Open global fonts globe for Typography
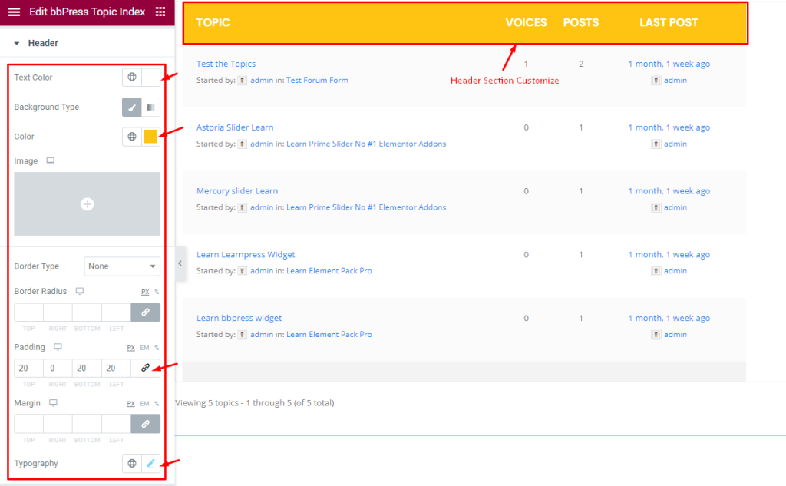 [132, 464]
